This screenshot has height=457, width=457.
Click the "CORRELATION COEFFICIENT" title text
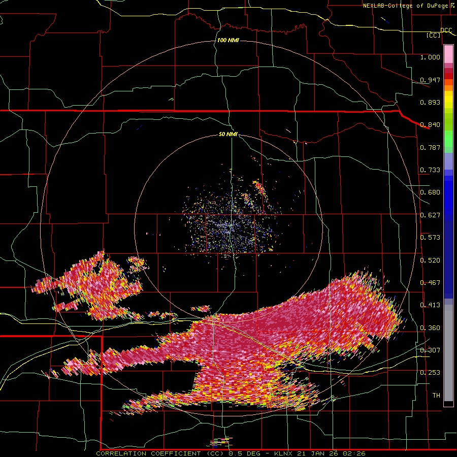point(148,453)
